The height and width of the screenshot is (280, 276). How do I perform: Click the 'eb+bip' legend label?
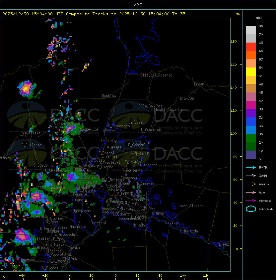coord(265,201)
